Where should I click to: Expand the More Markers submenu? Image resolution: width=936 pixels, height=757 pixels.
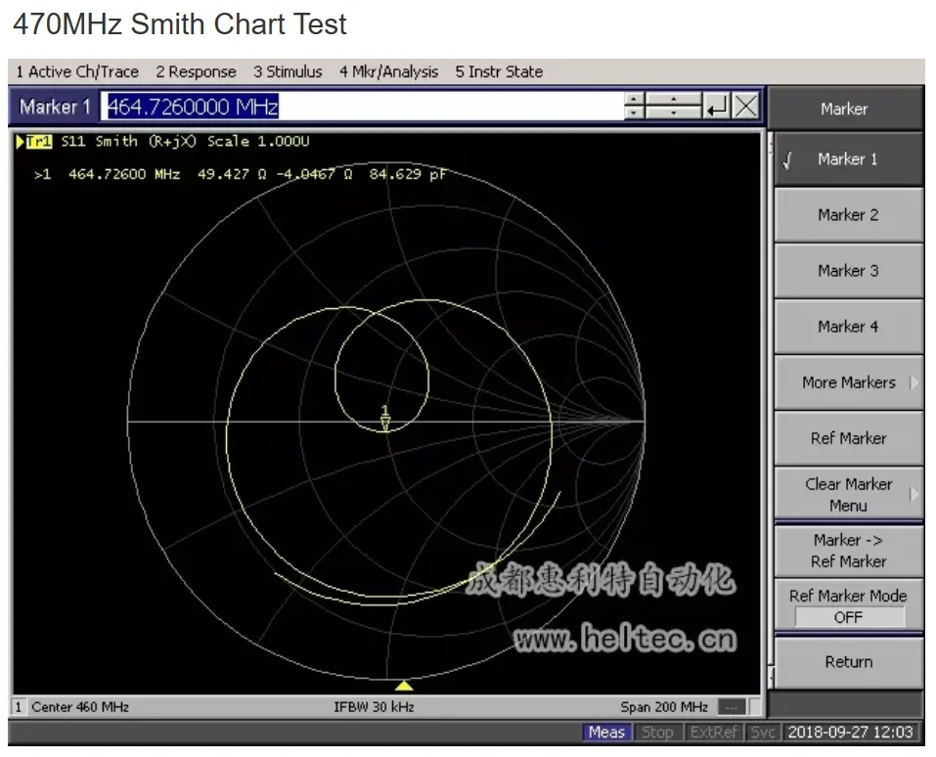pos(848,382)
